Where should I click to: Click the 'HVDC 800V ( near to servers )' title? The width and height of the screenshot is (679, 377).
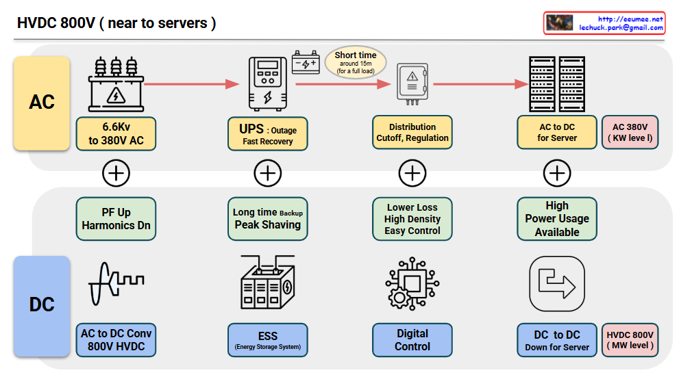tap(116, 23)
